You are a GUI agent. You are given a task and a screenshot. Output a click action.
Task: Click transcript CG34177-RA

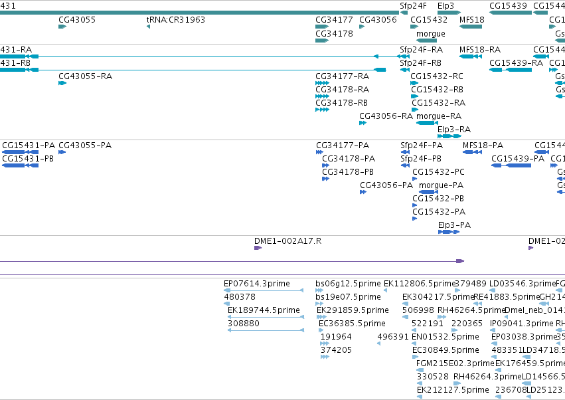343,76
